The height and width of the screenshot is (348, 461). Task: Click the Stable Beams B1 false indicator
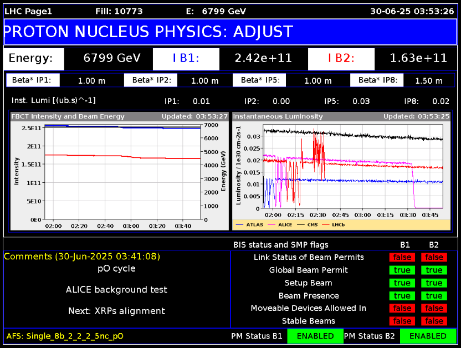(x=402, y=321)
